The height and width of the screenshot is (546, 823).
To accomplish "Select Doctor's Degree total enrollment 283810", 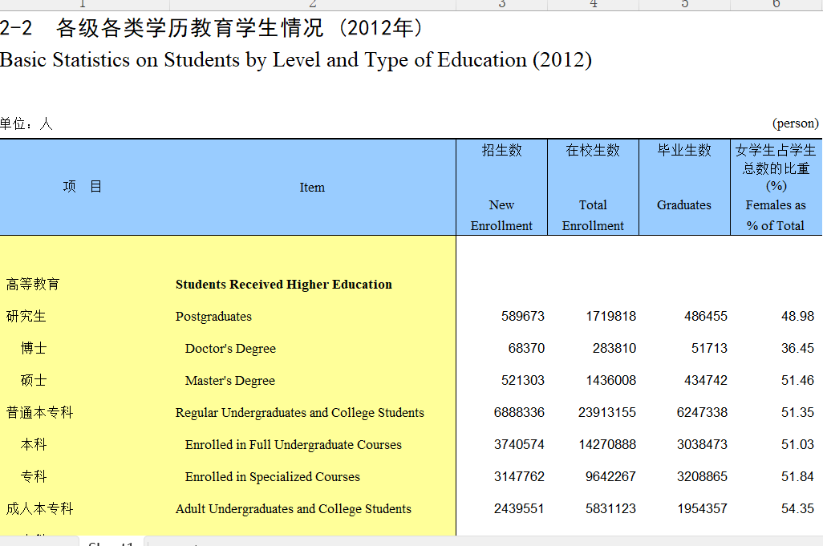I will tap(614, 348).
